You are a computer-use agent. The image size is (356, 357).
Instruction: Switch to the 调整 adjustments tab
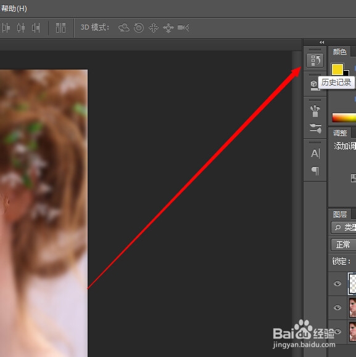pyautogui.click(x=340, y=133)
